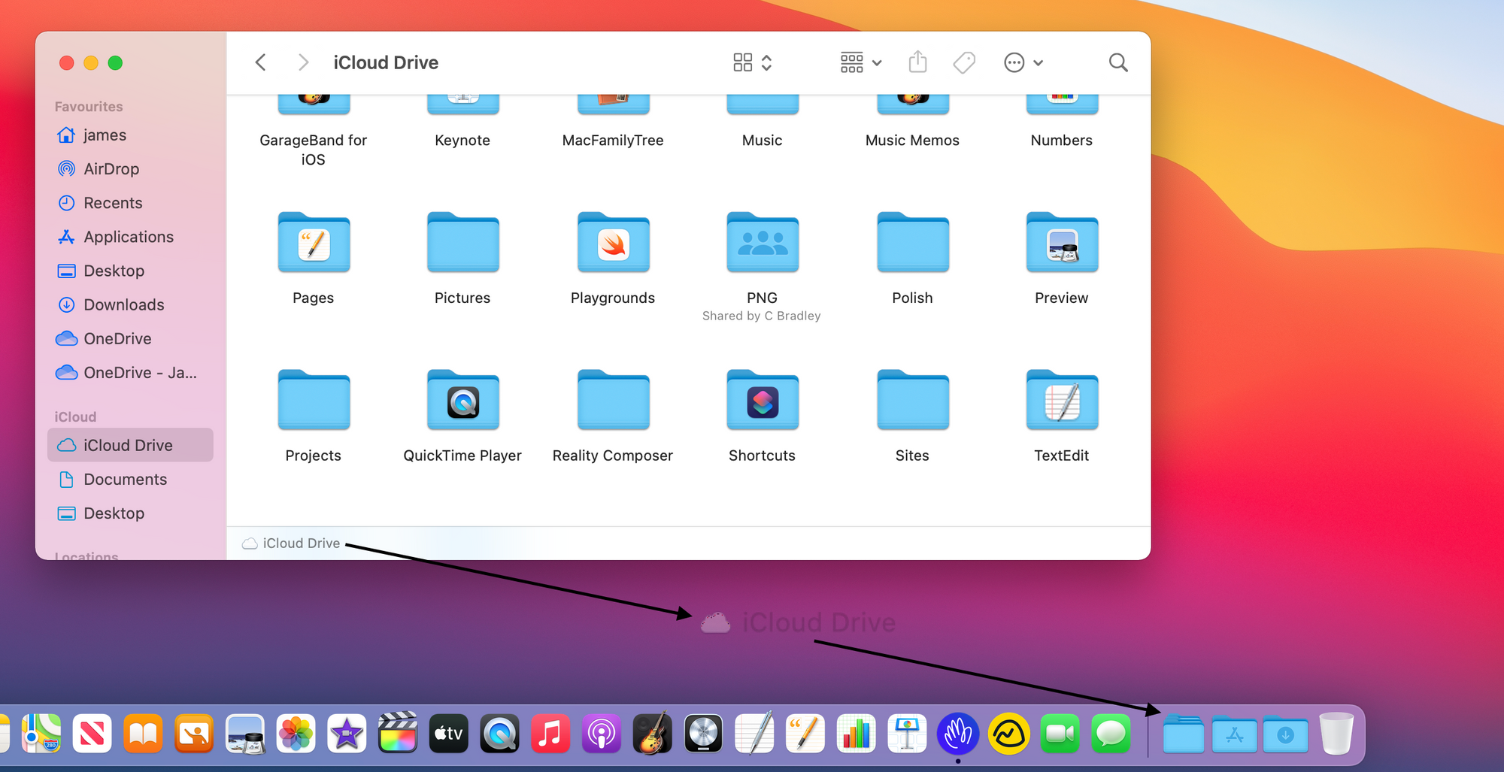Open the Shortcuts folder
The image size is (1504, 772).
tap(762, 401)
